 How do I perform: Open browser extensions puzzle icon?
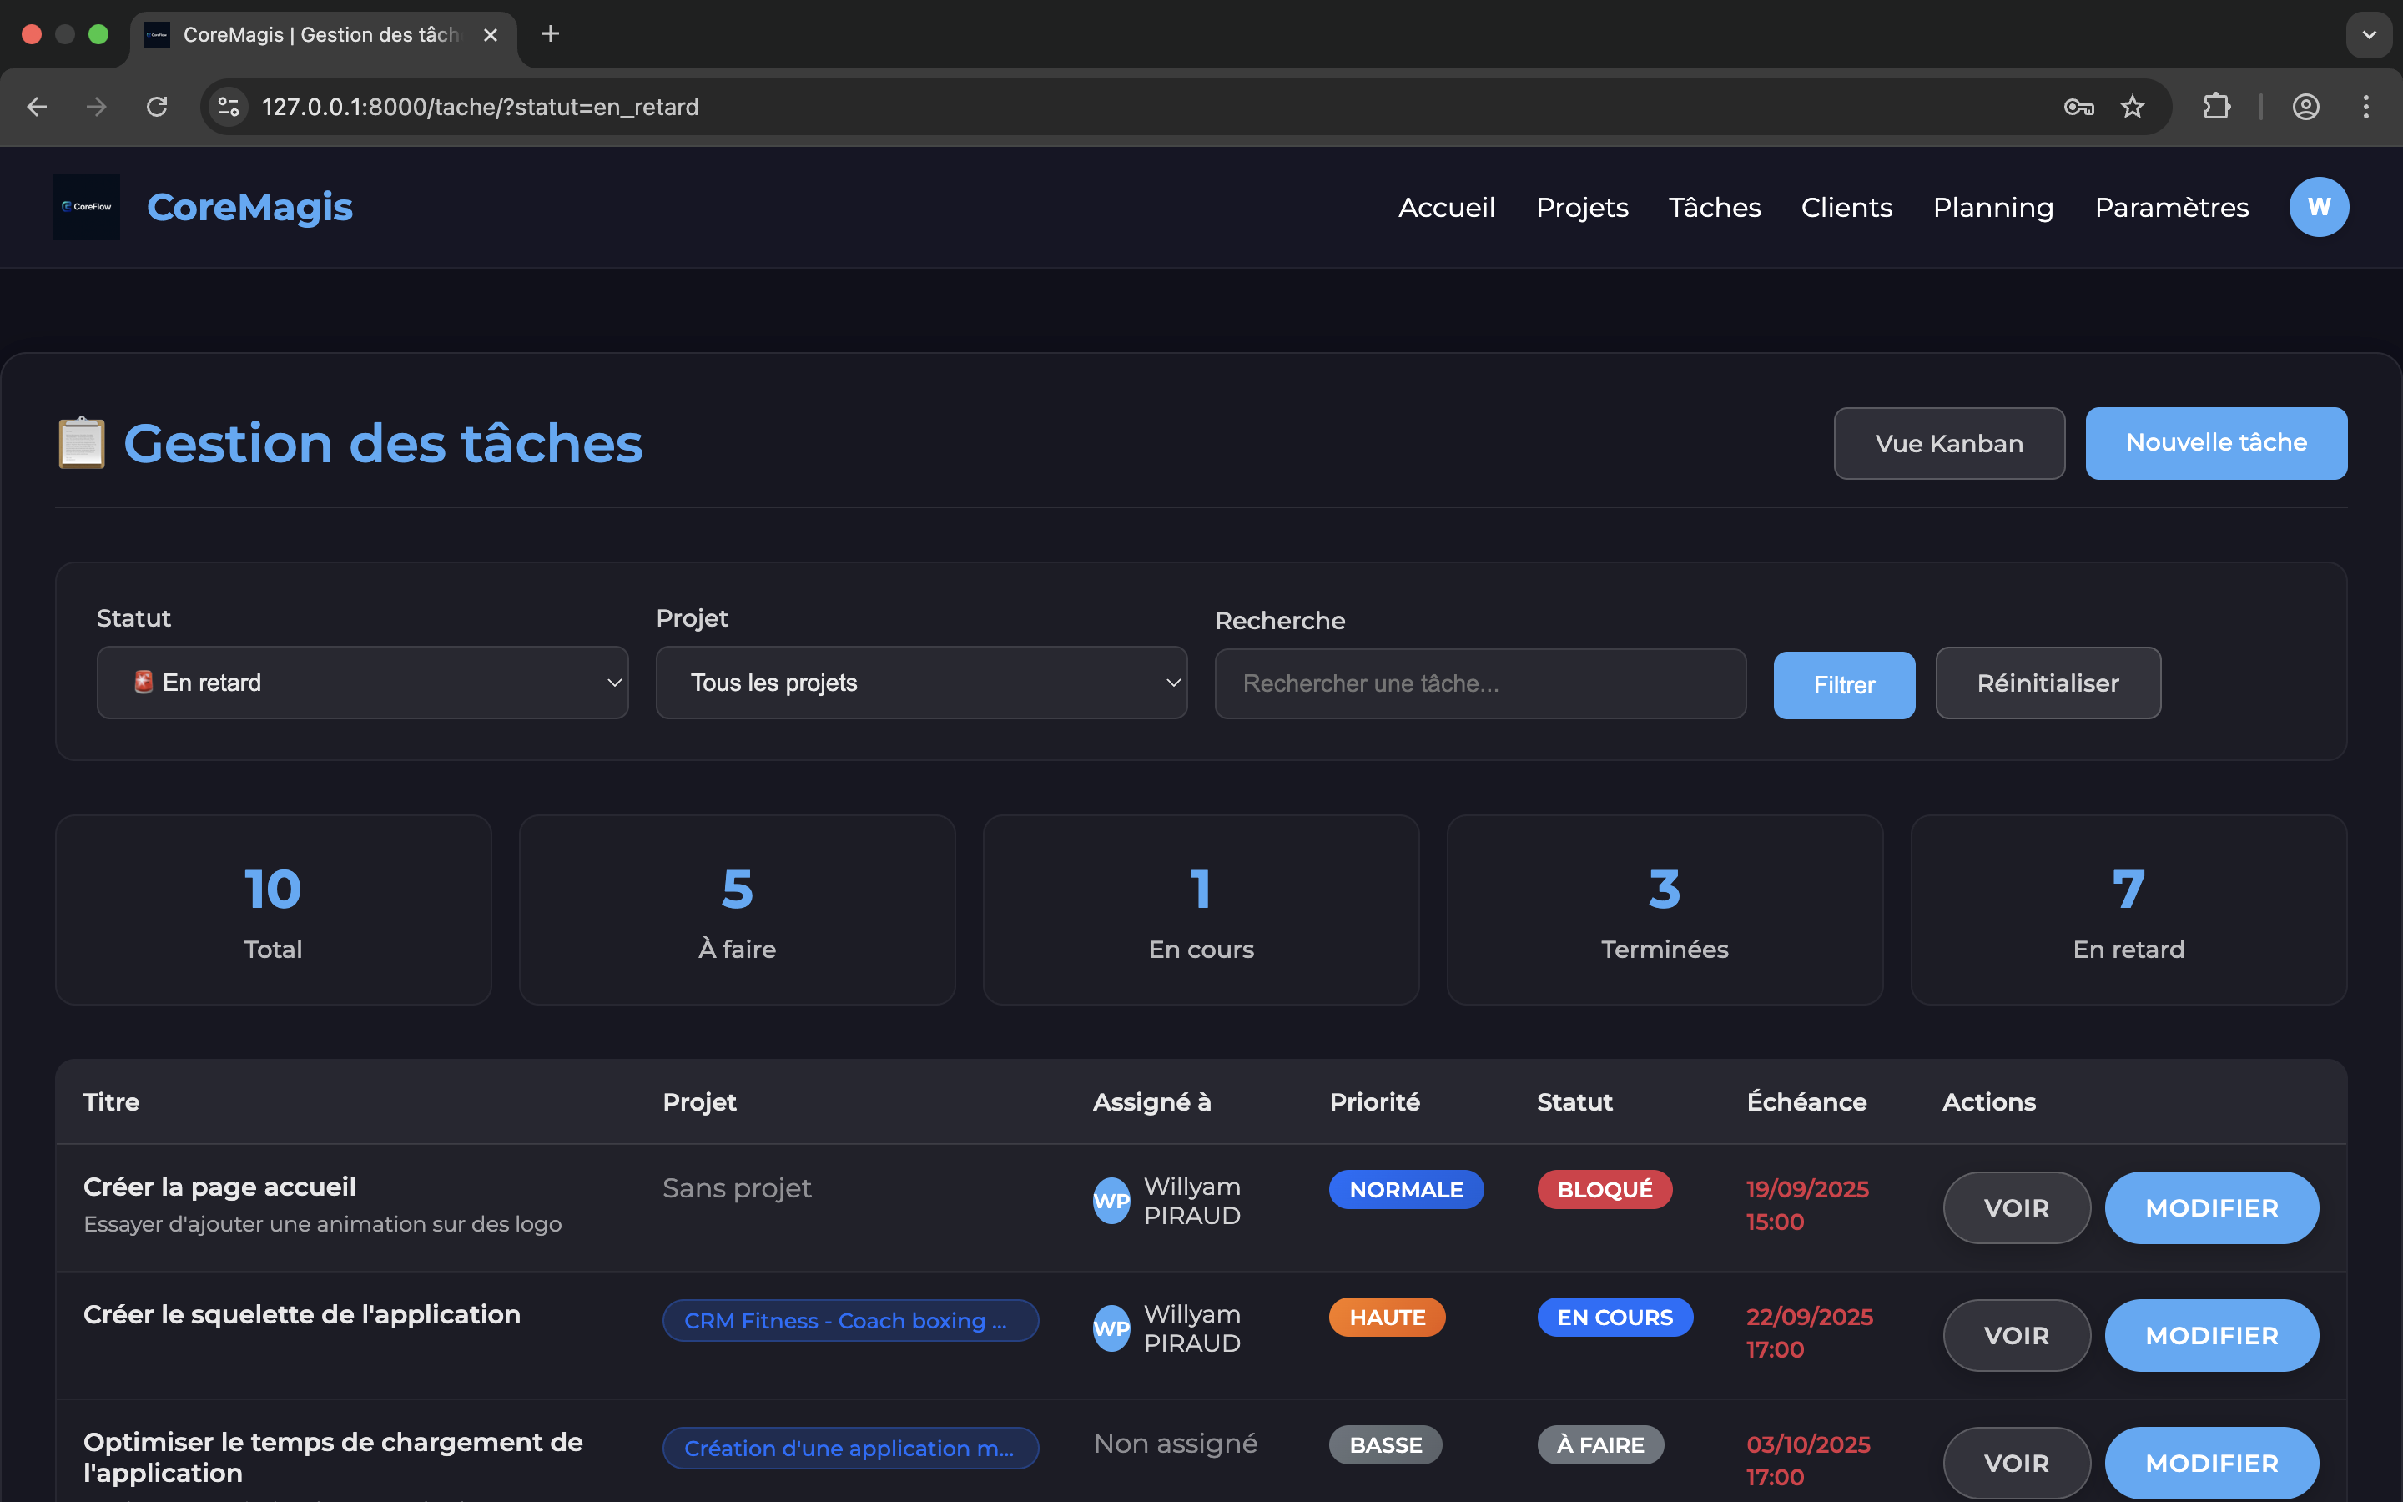point(2216,106)
